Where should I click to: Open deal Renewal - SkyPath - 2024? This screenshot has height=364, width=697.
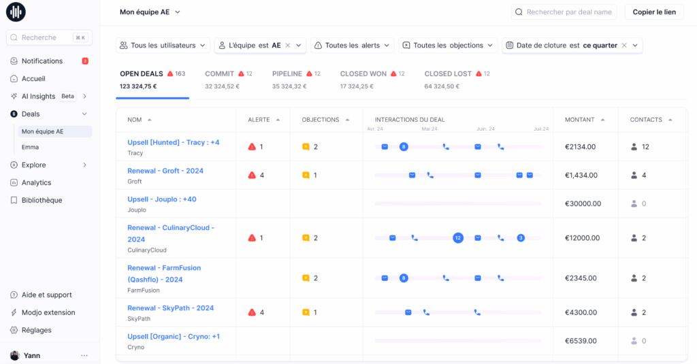171,308
